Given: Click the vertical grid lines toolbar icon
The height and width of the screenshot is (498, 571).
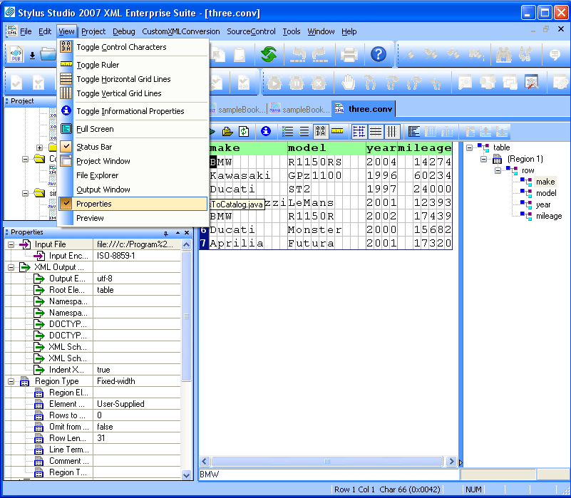Looking at the screenshot, I should pos(391,132).
